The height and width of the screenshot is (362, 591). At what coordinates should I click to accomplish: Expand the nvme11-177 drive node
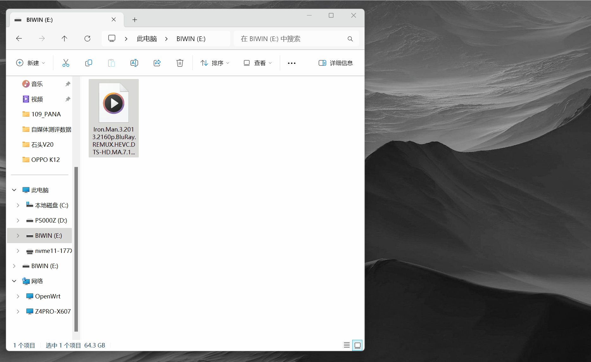[x=18, y=251]
